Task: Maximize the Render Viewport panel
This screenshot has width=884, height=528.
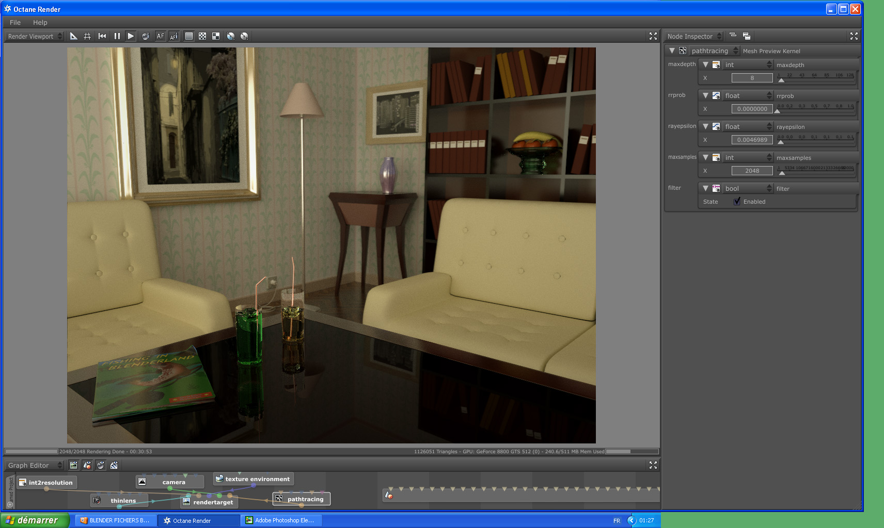Action: click(x=653, y=36)
